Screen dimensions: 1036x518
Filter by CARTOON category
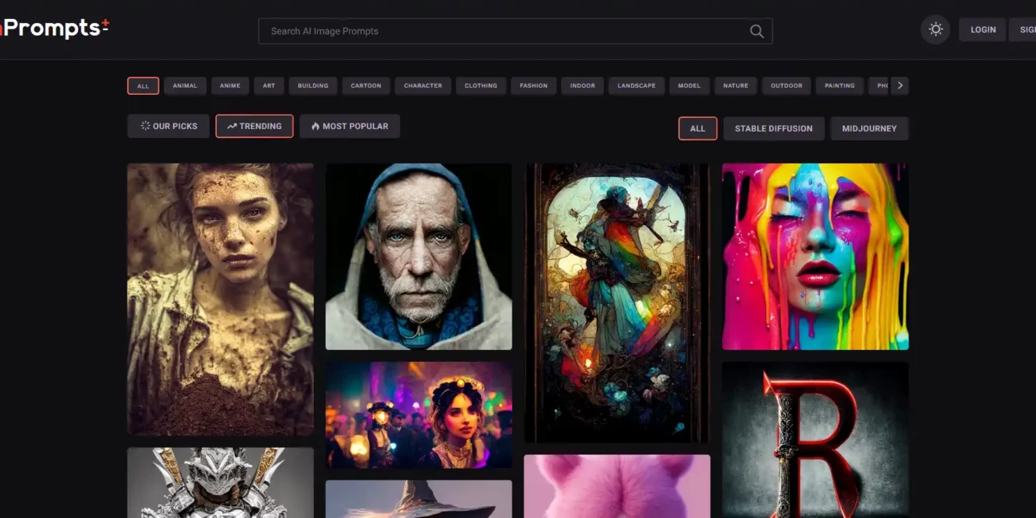[366, 86]
